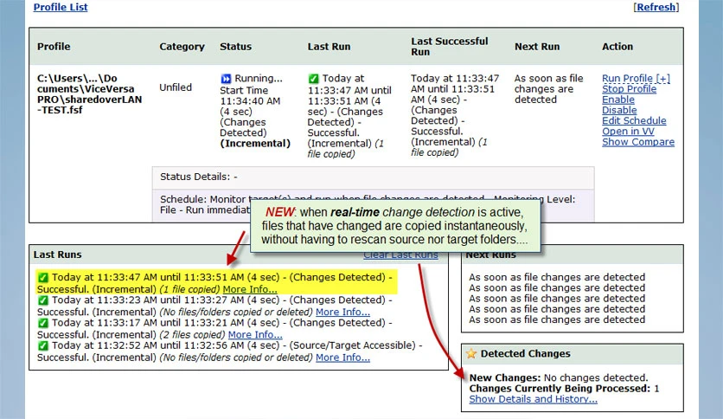Viewport: 723px width, 419px height.
Task: Click green check icon of 11:33:47 run
Action: click(x=43, y=278)
